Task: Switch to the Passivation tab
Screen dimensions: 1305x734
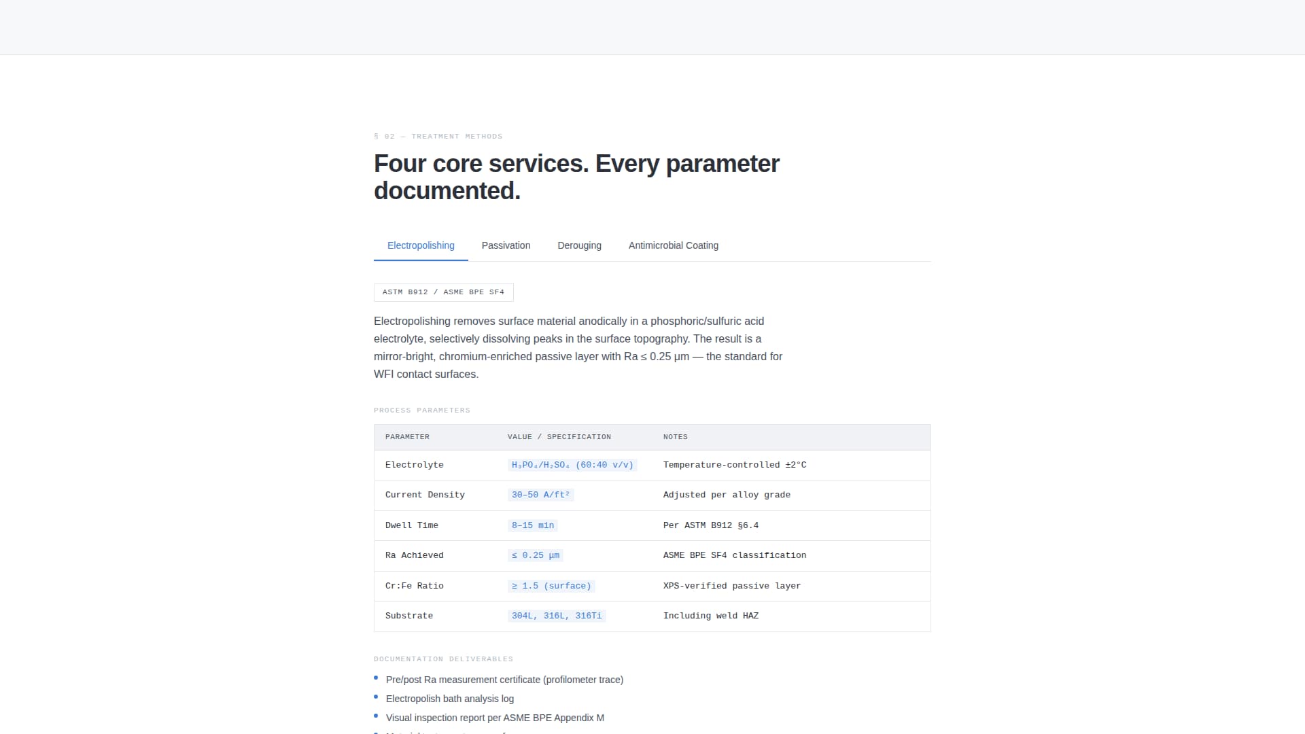Action: [506, 245]
